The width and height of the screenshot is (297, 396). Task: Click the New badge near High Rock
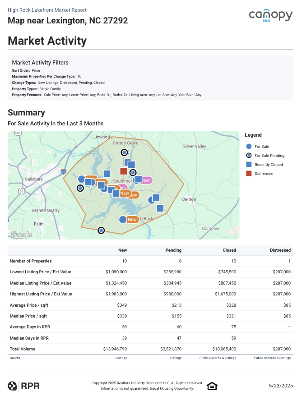click(132, 220)
